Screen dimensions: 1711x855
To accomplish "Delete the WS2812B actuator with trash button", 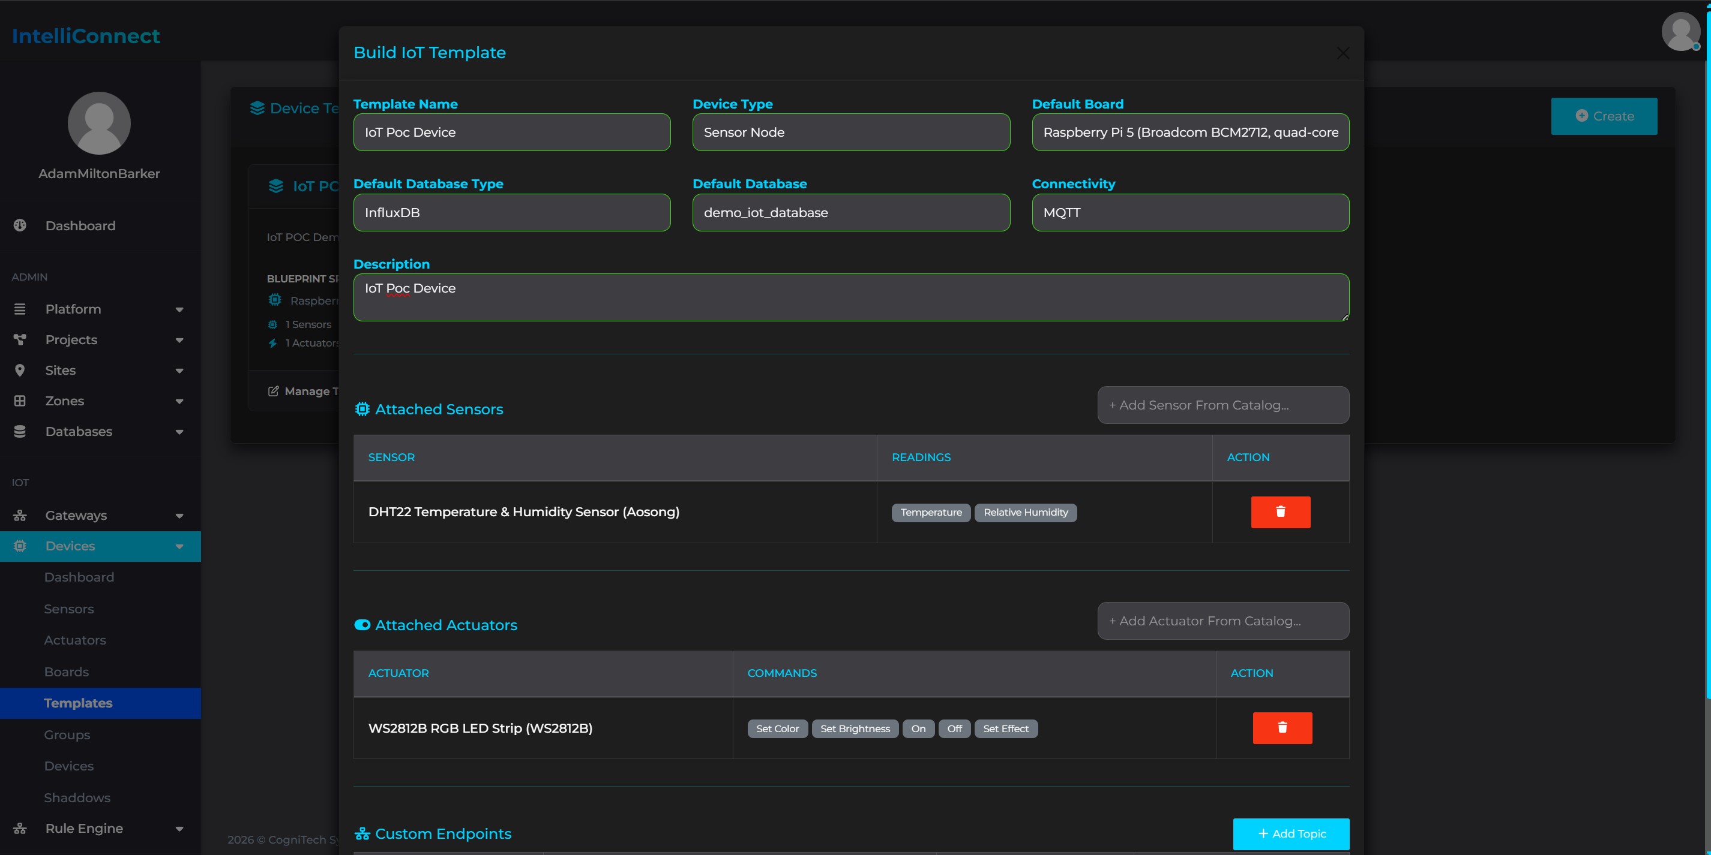I will tap(1282, 728).
